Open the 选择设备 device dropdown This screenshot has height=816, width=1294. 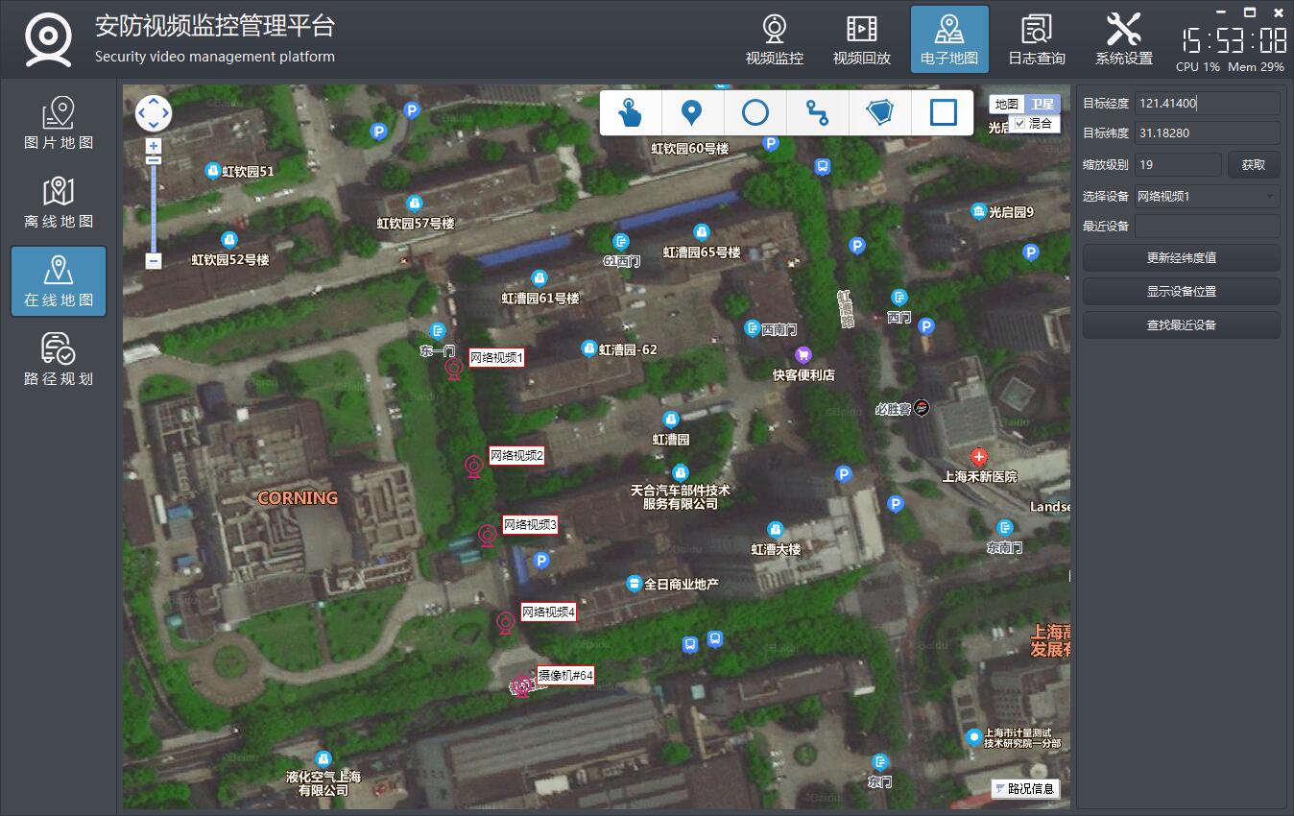pyautogui.click(x=1207, y=197)
